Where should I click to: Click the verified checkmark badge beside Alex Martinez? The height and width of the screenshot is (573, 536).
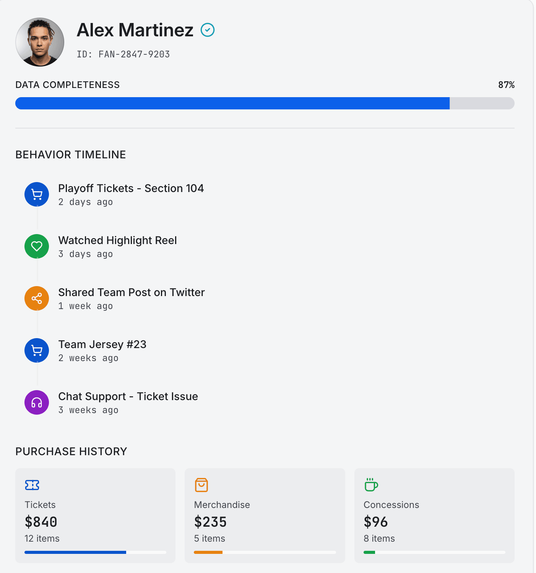click(208, 30)
